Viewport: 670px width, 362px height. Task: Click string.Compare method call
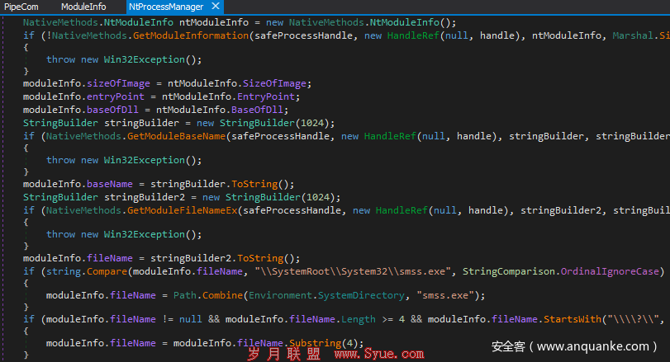point(87,271)
